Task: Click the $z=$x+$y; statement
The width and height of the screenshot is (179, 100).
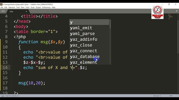Action: [34, 62]
